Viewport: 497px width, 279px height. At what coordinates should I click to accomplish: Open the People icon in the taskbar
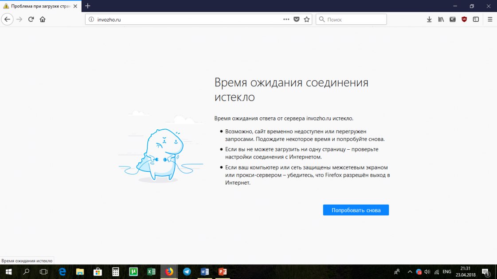point(396,272)
